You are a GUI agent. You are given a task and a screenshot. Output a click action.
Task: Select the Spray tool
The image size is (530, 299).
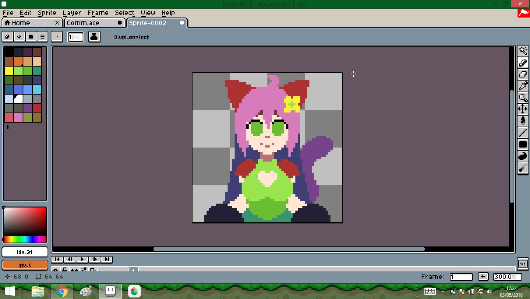pyautogui.click(x=523, y=168)
